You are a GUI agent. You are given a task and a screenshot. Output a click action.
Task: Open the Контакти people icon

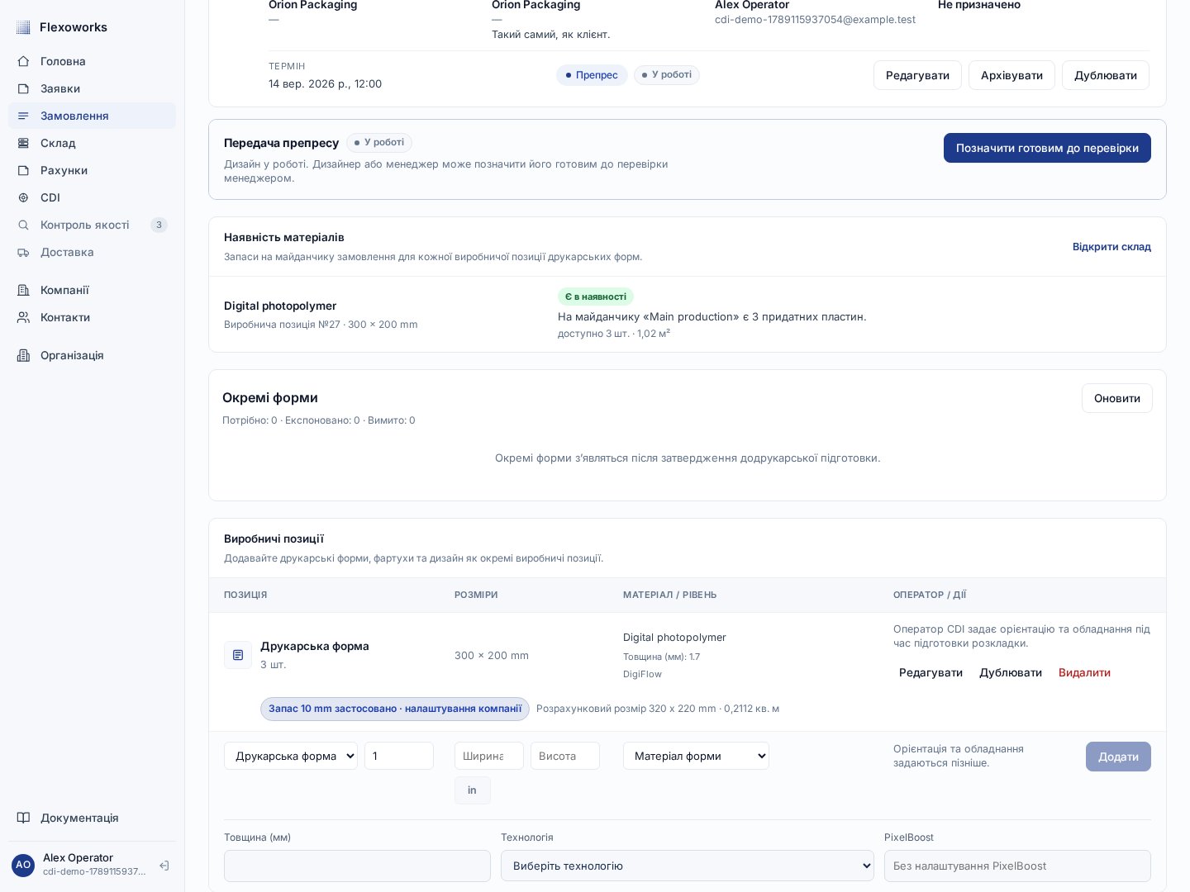click(x=23, y=317)
